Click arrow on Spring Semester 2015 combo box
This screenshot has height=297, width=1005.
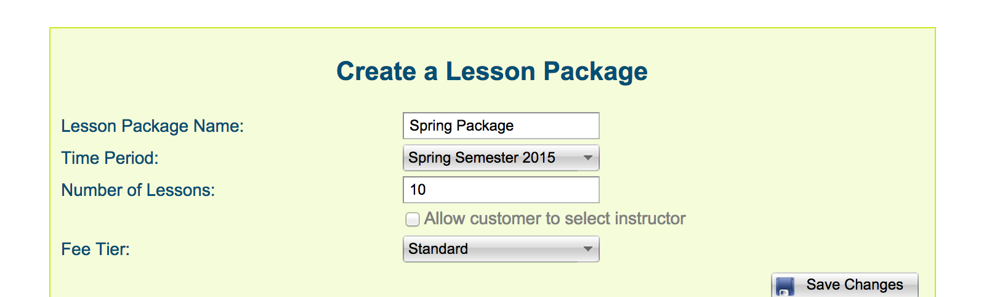[x=588, y=158]
